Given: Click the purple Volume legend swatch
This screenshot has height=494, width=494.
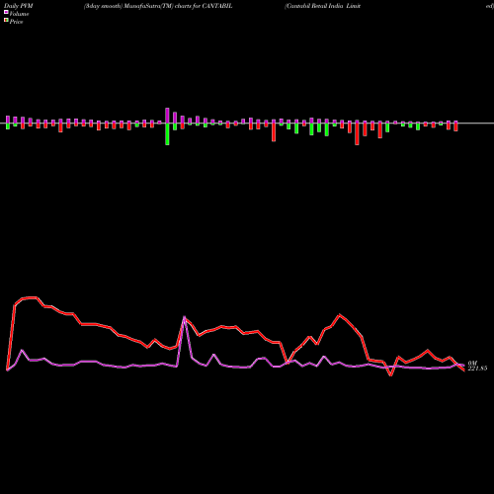Looking at the screenshot, I should click(x=6, y=12).
